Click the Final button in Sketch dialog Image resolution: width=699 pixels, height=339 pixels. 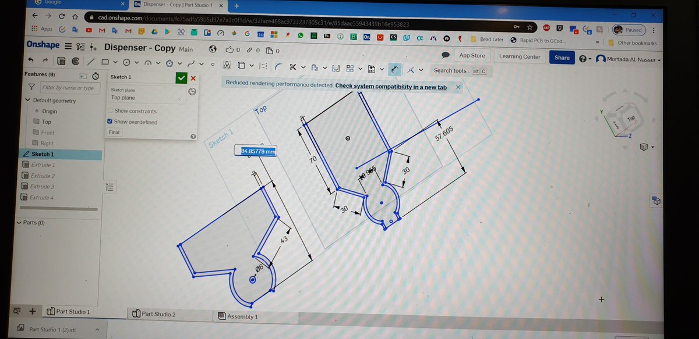[114, 133]
